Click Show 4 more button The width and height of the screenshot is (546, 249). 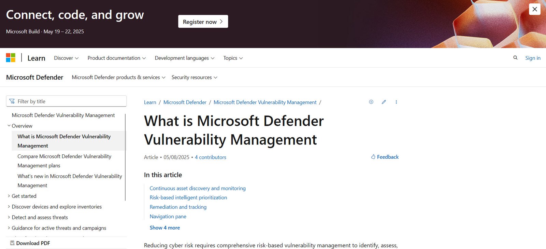click(x=165, y=228)
